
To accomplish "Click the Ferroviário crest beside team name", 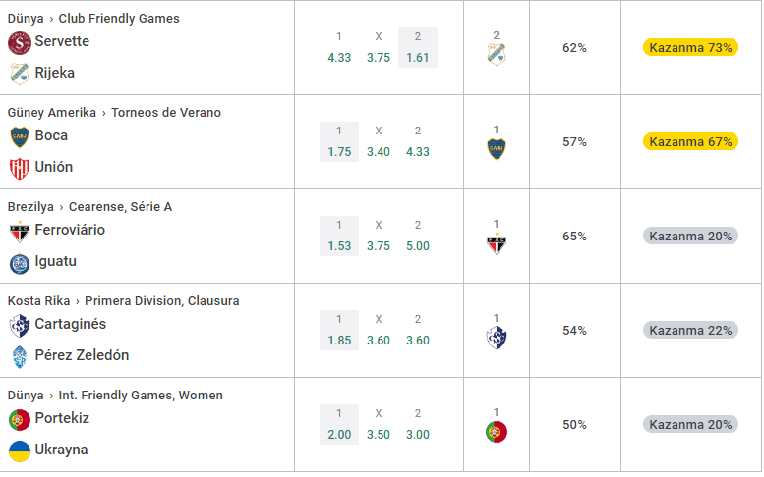I will [x=20, y=232].
